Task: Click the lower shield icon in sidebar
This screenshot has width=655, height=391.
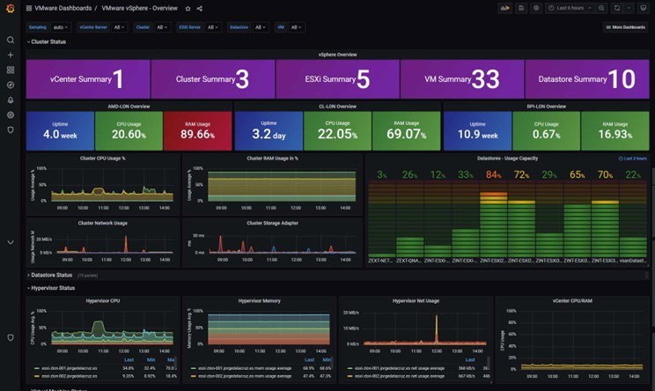Action: point(11,337)
